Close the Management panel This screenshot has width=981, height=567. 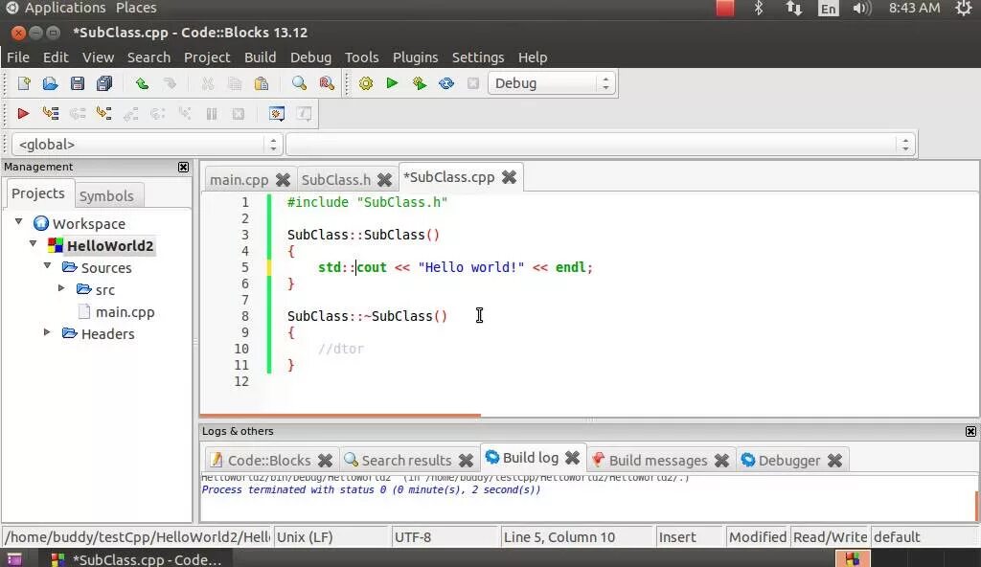[x=183, y=167]
